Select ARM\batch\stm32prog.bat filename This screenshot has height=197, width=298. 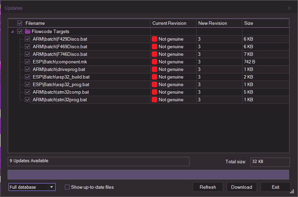click(60, 100)
